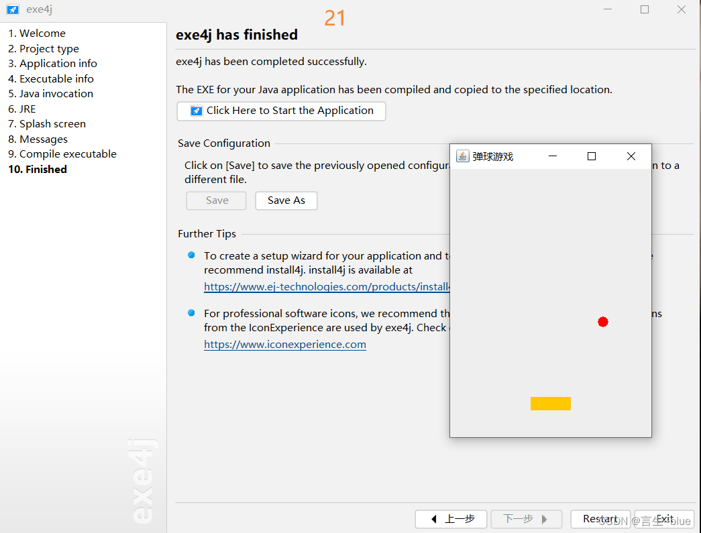Viewport: 701px width, 533px height.
Task: Click the 'Further Tips' section label
Action: point(207,234)
